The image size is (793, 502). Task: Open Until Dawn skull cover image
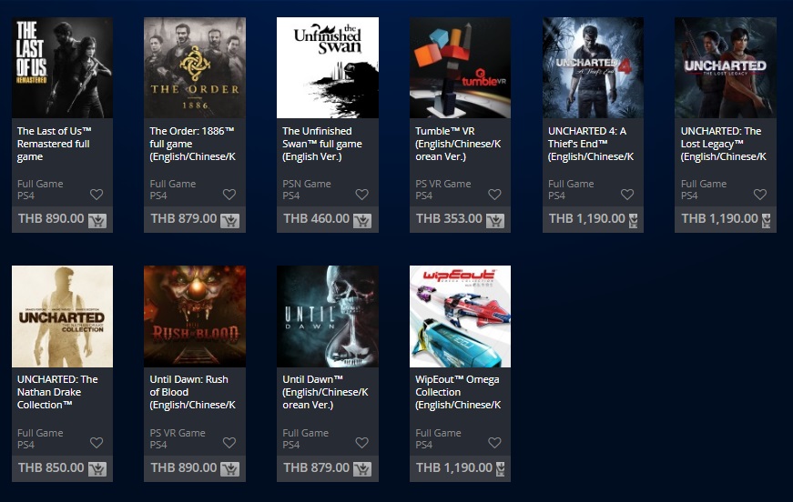(x=328, y=316)
